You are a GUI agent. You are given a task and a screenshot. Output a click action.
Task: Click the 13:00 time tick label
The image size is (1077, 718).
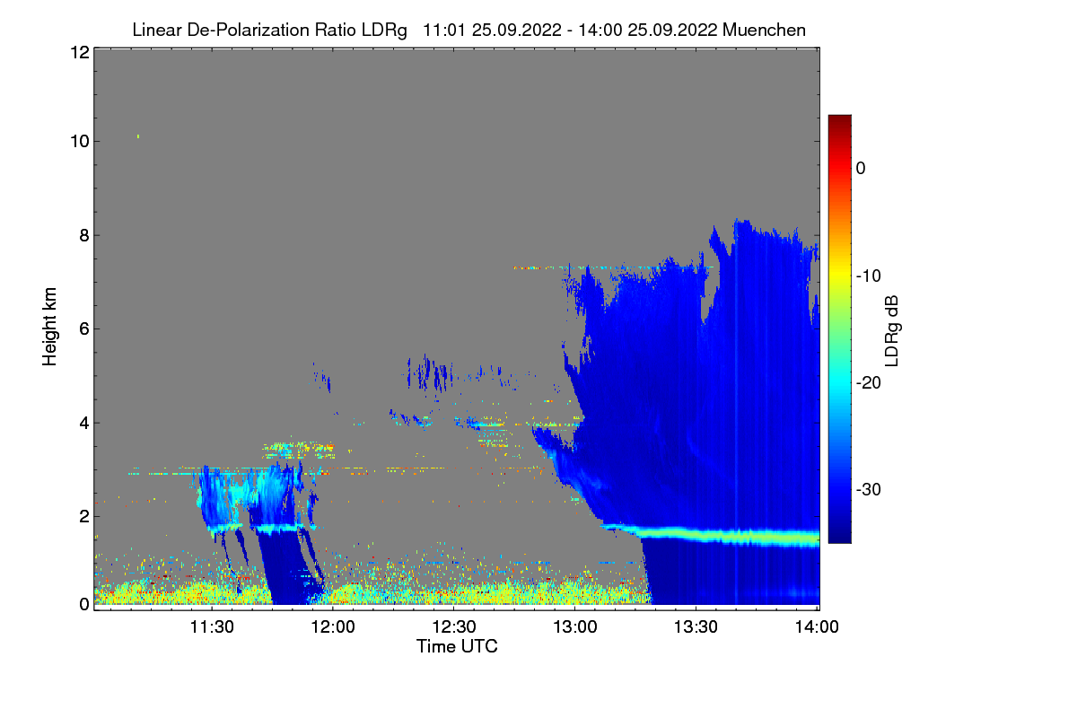[575, 627]
